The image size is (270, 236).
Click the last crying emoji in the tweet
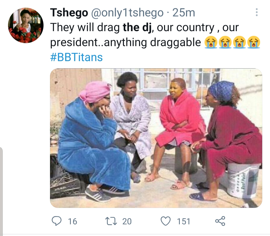tap(253, 43)
